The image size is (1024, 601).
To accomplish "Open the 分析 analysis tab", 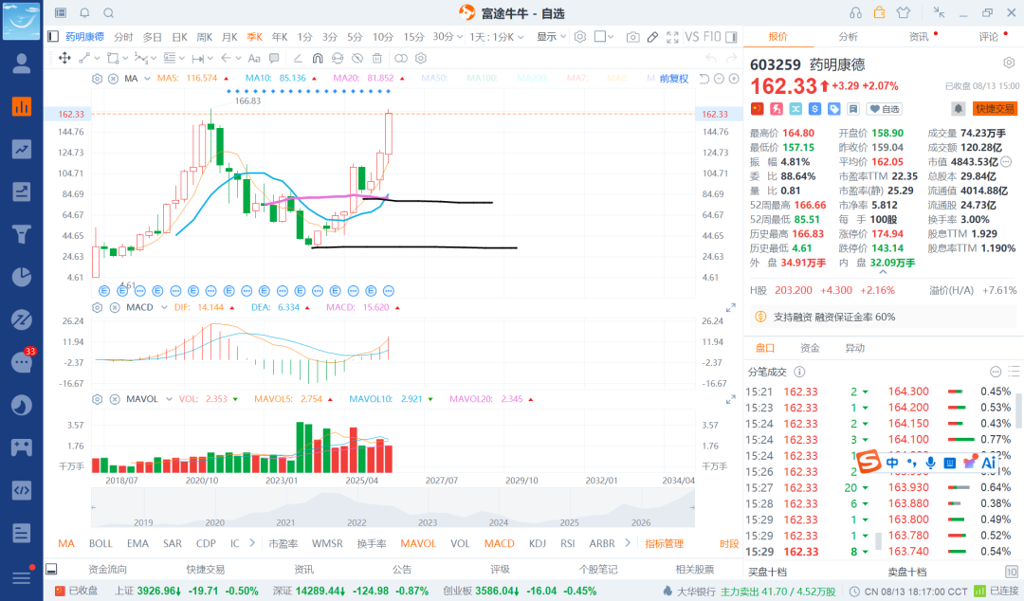I will (848, 37).
